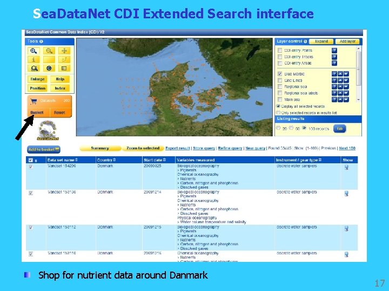
Task: Enable CDI entry Tracks layer checkbox
Action: (x=280, y=57)
